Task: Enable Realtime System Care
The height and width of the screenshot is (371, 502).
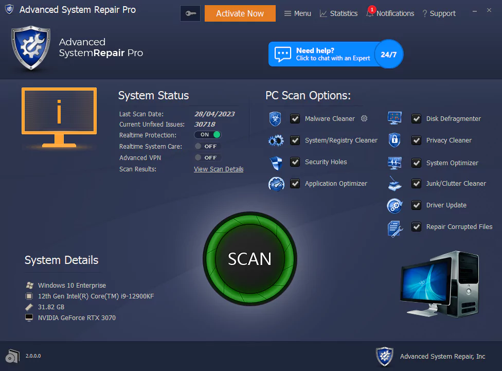Action: point(207,146)
